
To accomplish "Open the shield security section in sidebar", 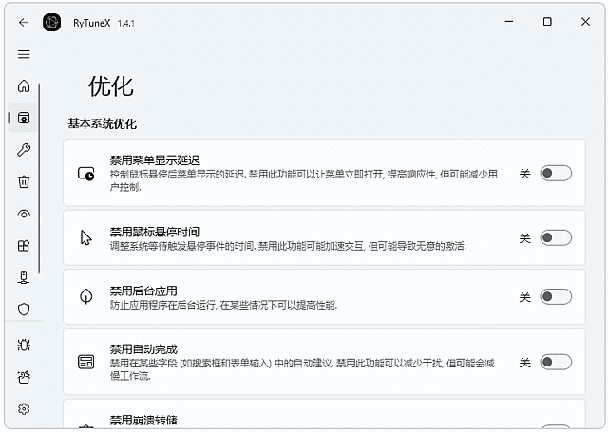I will pos(24,310).
